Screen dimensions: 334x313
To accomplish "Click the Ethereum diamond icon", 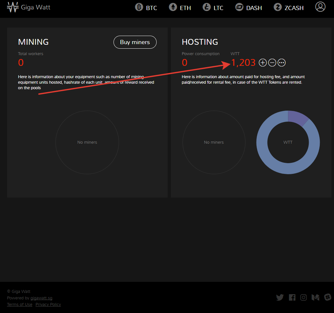I will [x=173, y=7].
